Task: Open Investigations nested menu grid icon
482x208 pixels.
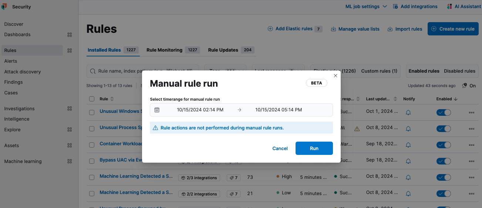Action: (70, 109)
